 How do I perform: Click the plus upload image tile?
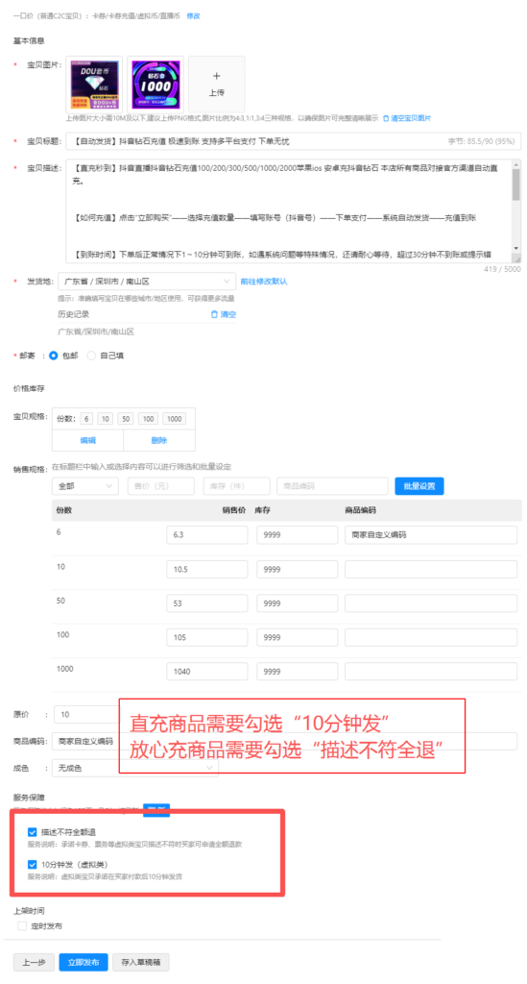pos(216,85)
